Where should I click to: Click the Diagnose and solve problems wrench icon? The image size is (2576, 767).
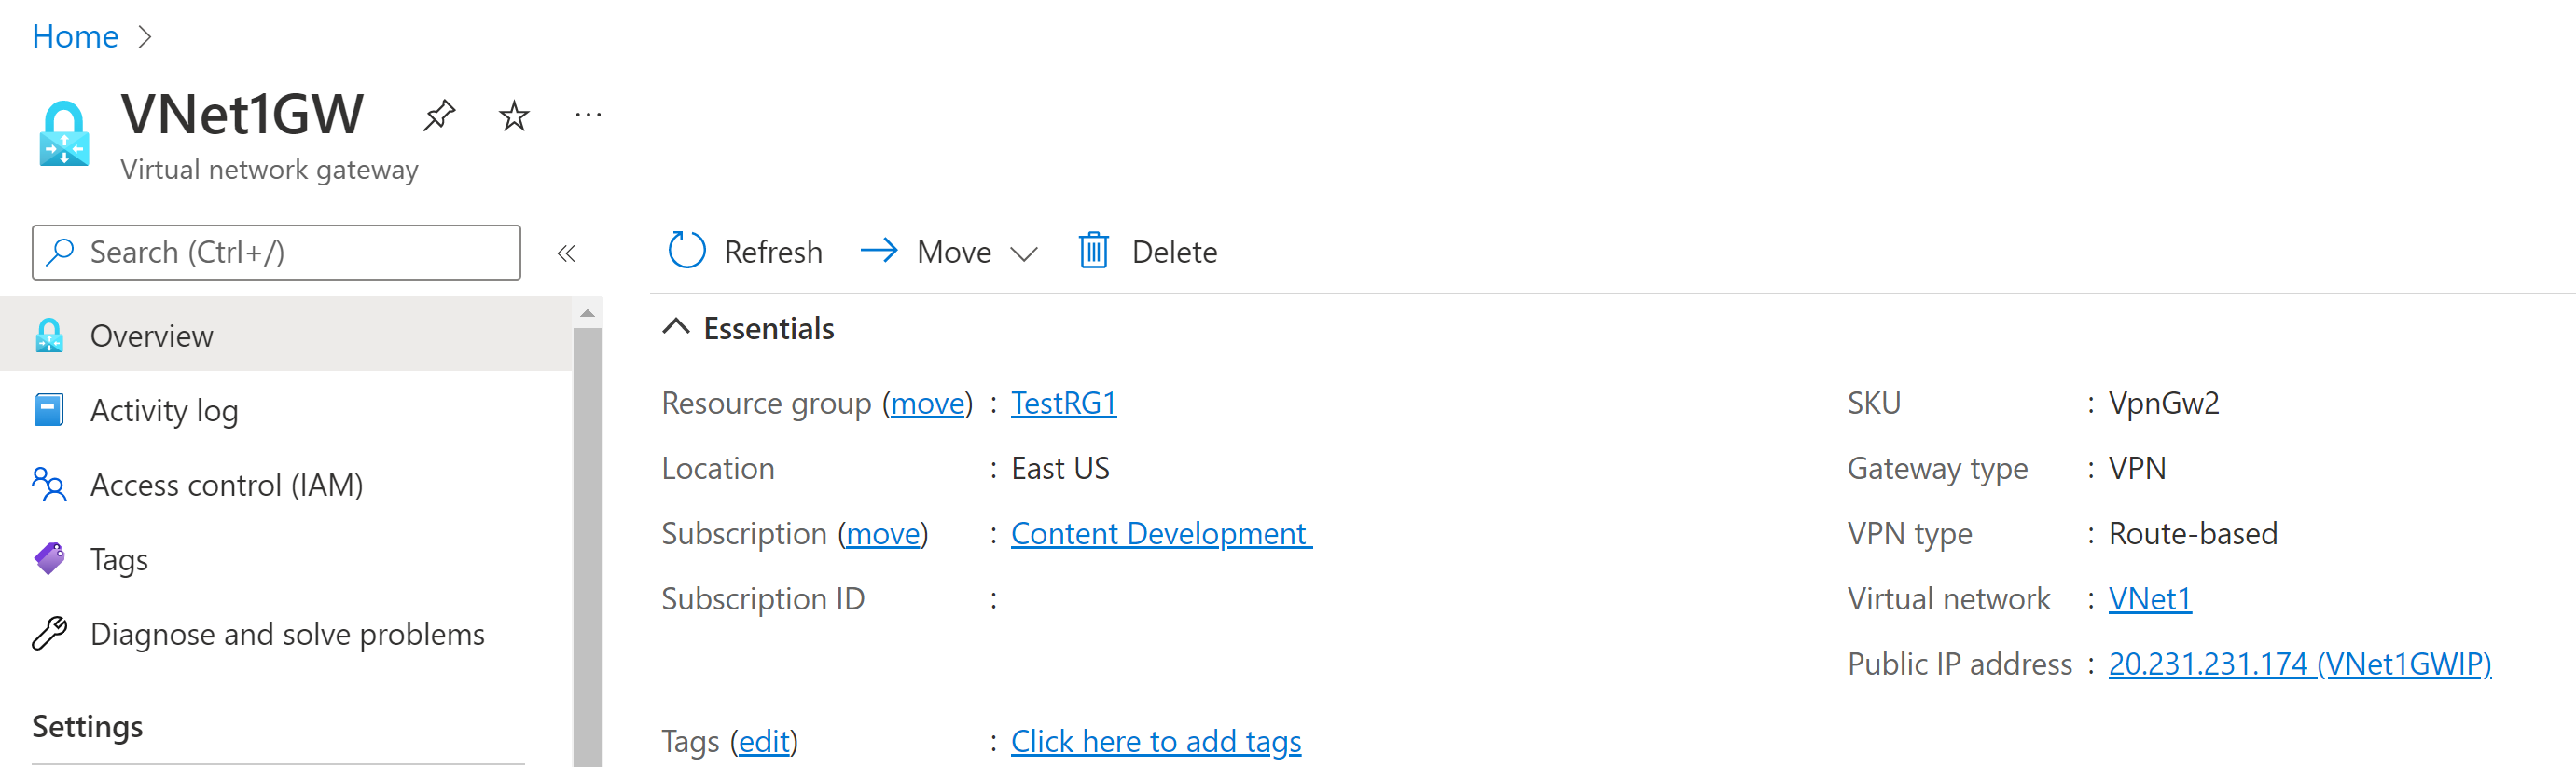tap(49, 633)
